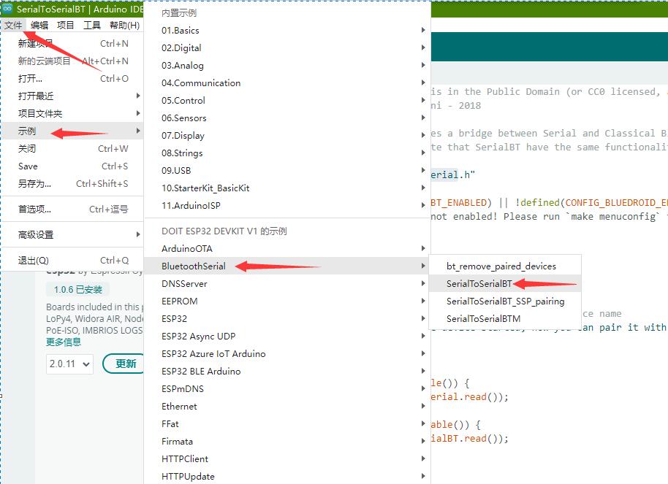The image size is (668, 484).
Task: Expand the 03.Analog examples
Action: 287,65
